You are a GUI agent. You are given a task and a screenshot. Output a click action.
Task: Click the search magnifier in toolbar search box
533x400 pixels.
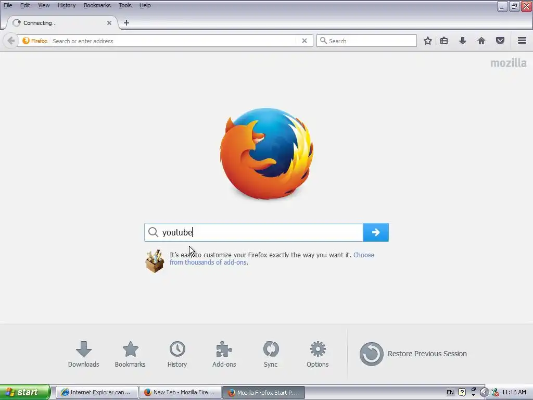[x=323, y=41]
